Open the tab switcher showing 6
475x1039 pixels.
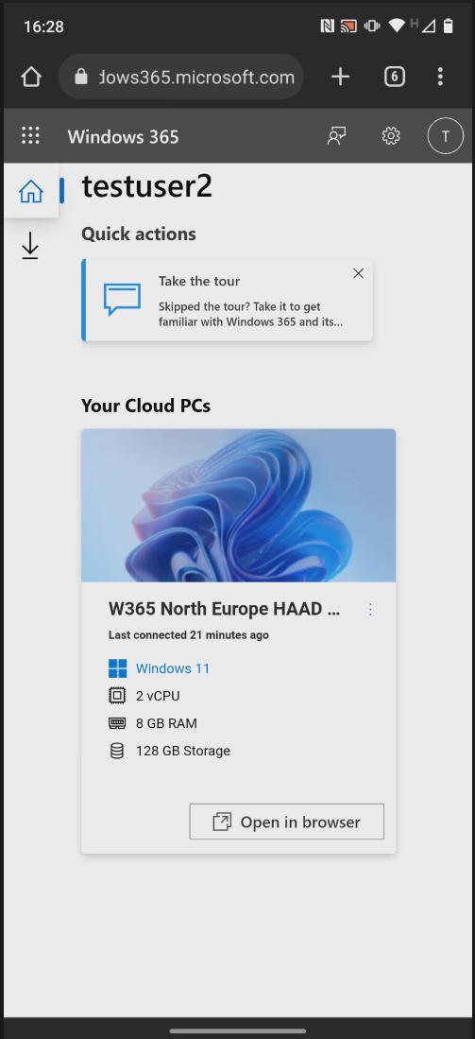pyautogui.click(x=395, y=77)
